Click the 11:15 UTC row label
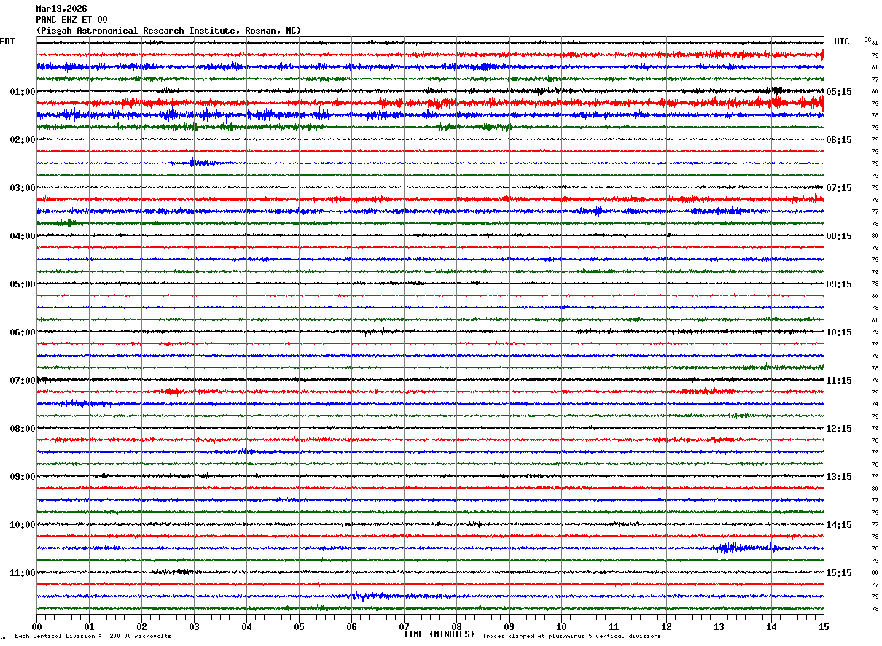 click(839, 381)
